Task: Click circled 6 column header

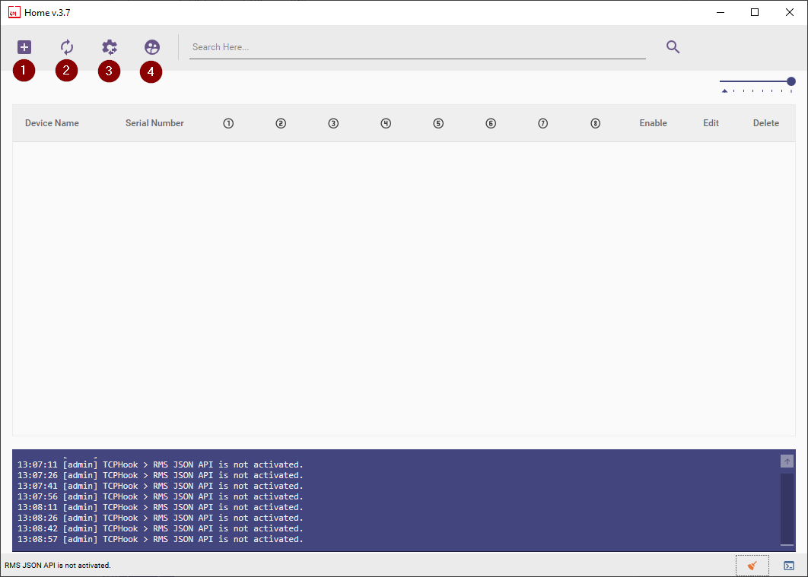Action: click(x=491, y=123)
